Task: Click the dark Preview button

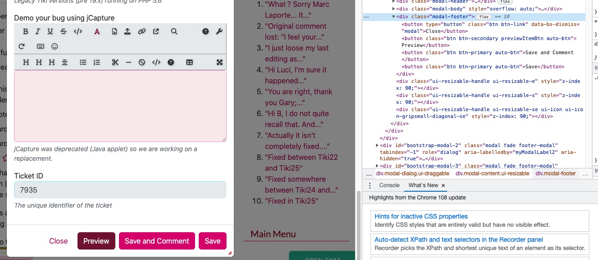Action: tap(96, 241)
